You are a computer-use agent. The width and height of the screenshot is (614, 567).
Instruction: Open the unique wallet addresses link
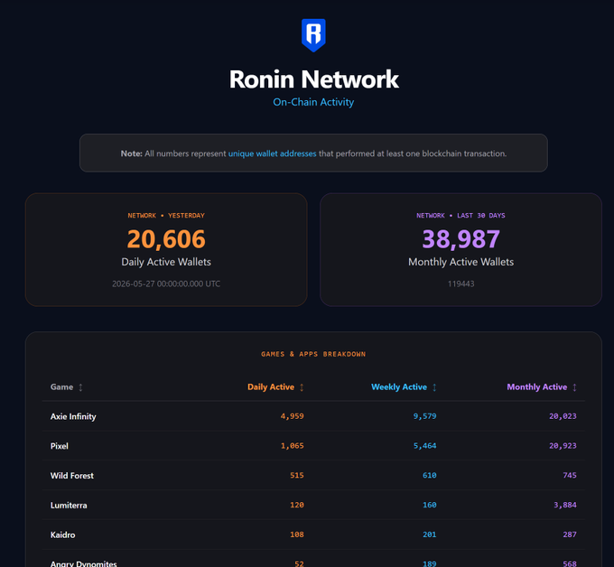coord(272,153)
